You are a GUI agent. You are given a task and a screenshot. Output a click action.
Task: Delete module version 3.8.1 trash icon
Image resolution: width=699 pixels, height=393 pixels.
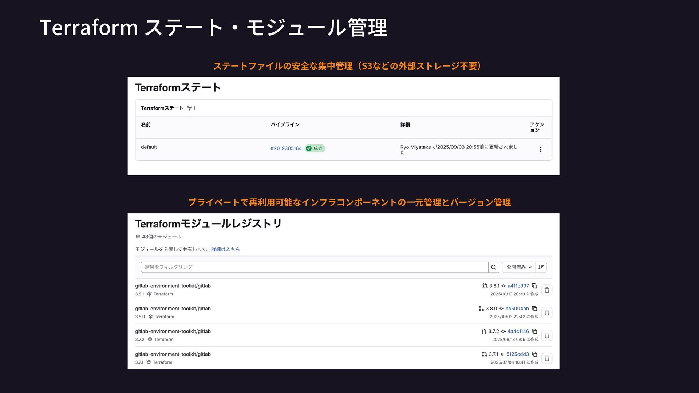546,290
